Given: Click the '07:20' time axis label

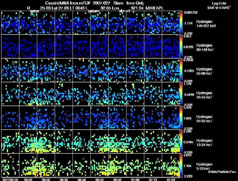Looking at the screenshot, I should tap(171, 180).
